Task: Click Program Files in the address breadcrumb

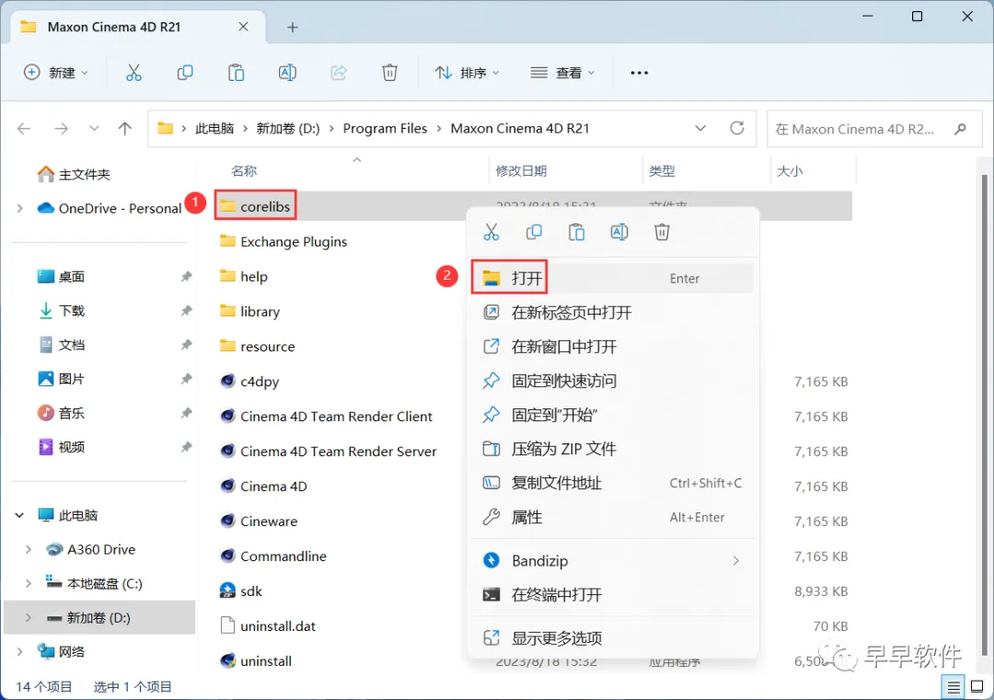Action: pos(385,129)
